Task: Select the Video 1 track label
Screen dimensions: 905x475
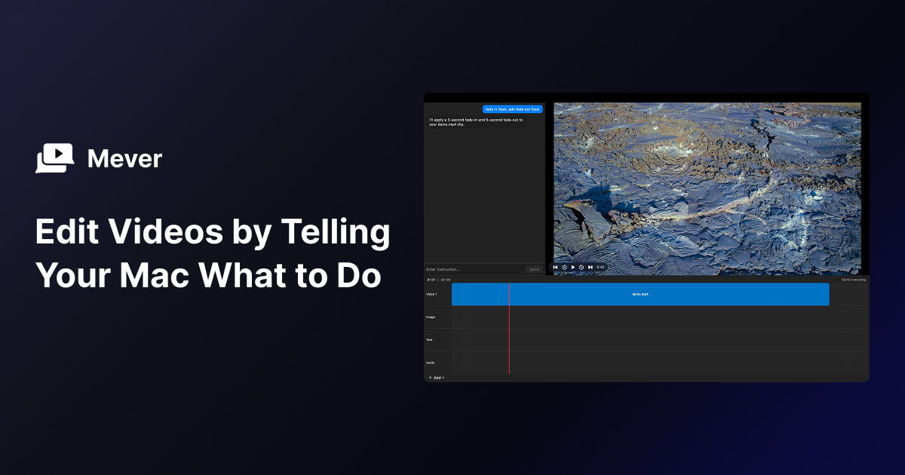Action: pos(431,294)
